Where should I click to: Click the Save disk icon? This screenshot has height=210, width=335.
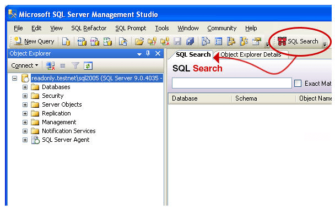pyautogui.click(x=177, y=41)
